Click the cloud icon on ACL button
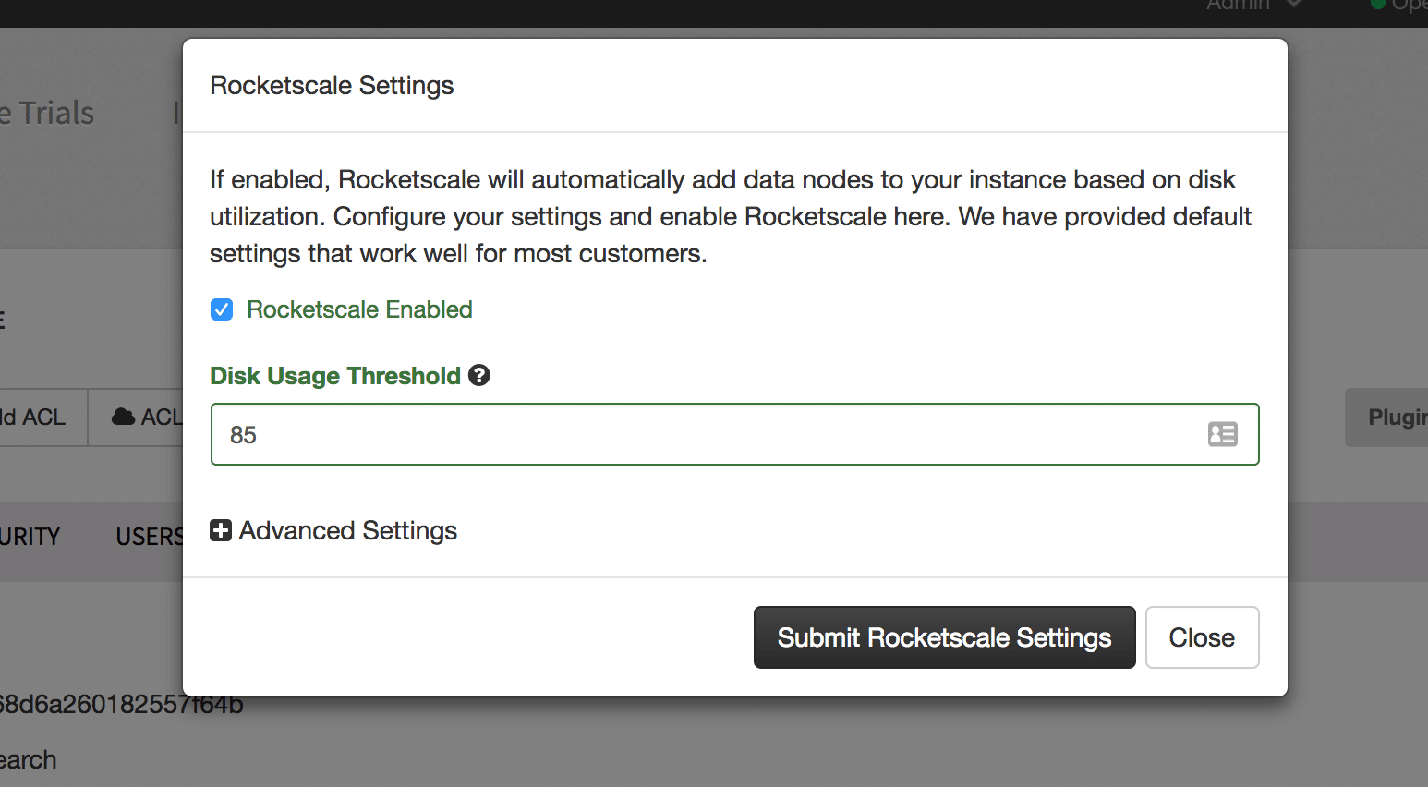The height and width of the screenshot is (787, 1428). coord(123,417)
